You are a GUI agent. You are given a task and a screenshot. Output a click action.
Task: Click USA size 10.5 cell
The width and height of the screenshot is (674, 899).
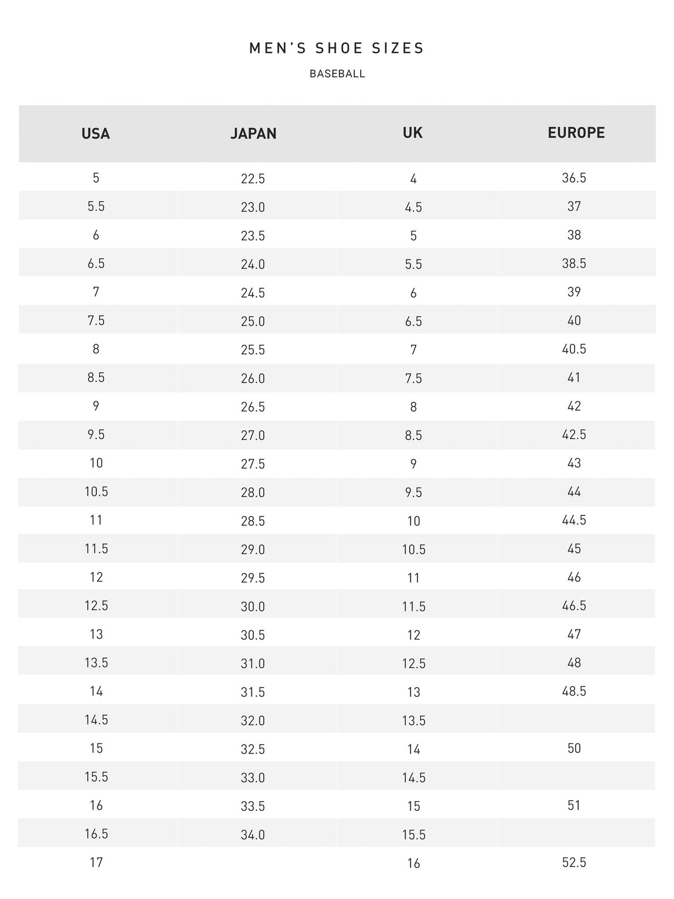96,492
